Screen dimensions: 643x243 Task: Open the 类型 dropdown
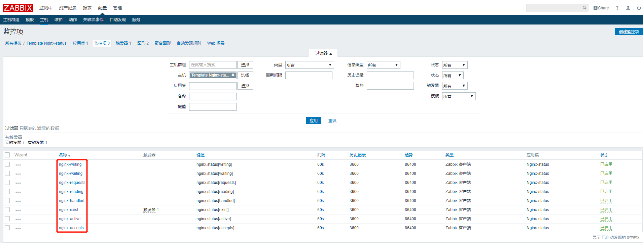click(x=309, y=65)
